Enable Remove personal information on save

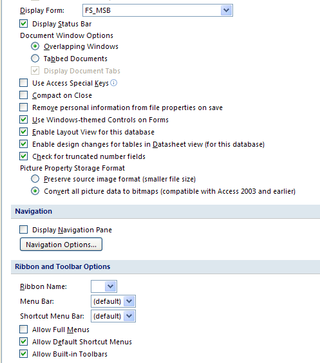coord(24,107)
